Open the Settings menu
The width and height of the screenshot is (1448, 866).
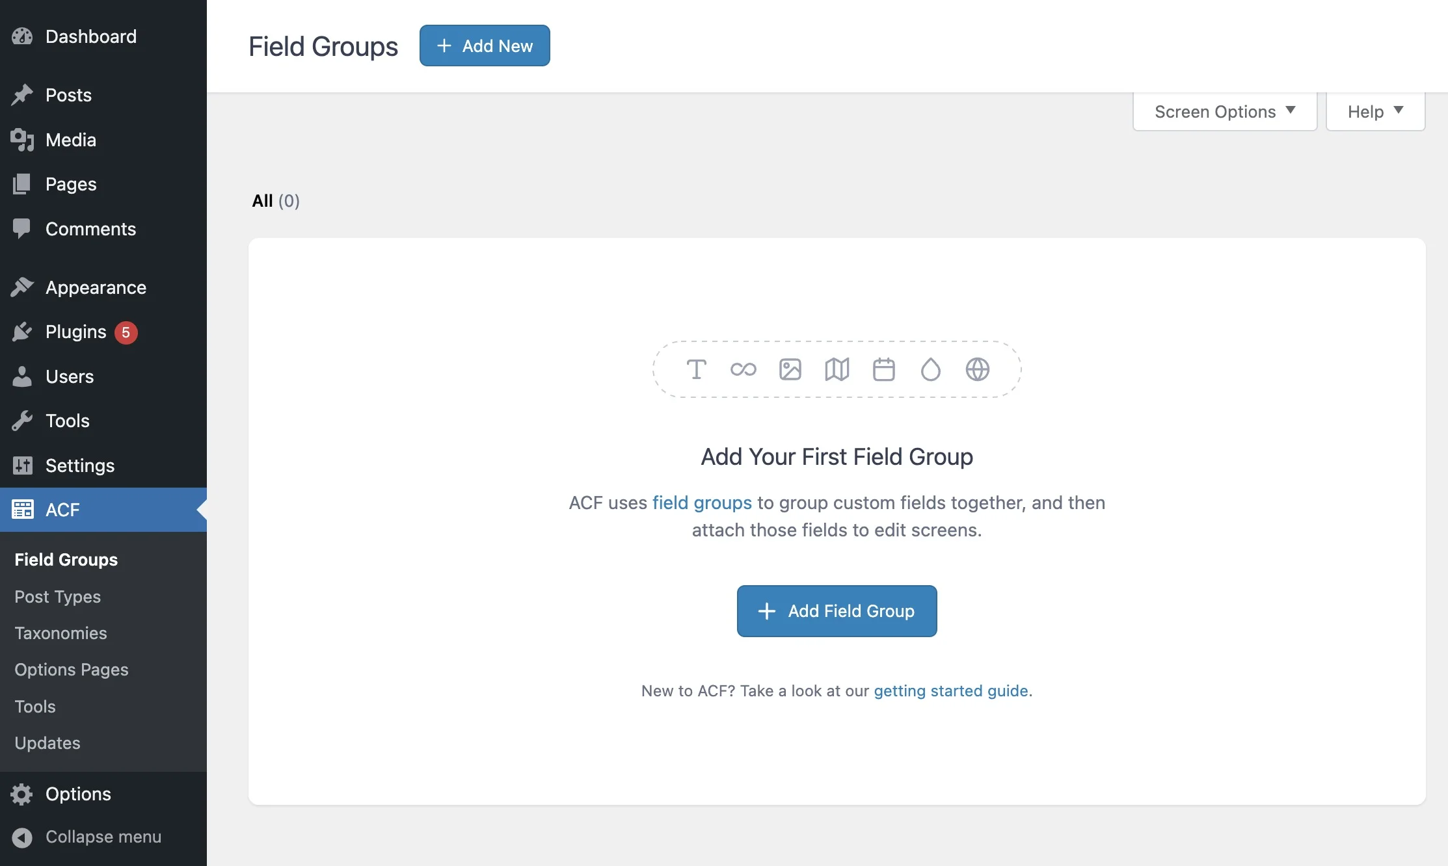(x=103, y=466)
